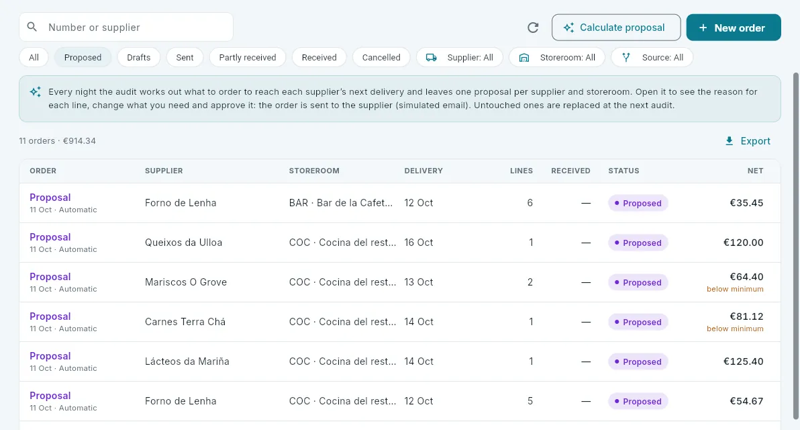The height and width of the screenshot is (430, 800).
Task: Click the search magnifier icon
Action: click(x=32, y=27)
